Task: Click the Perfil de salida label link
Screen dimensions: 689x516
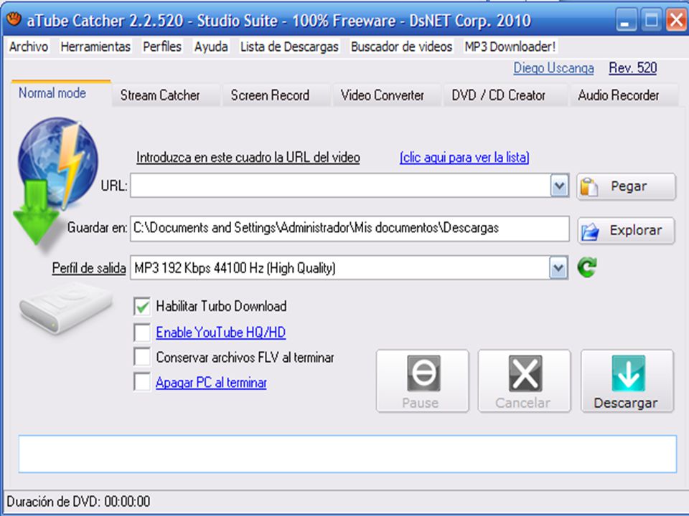Action: (89, 267)
